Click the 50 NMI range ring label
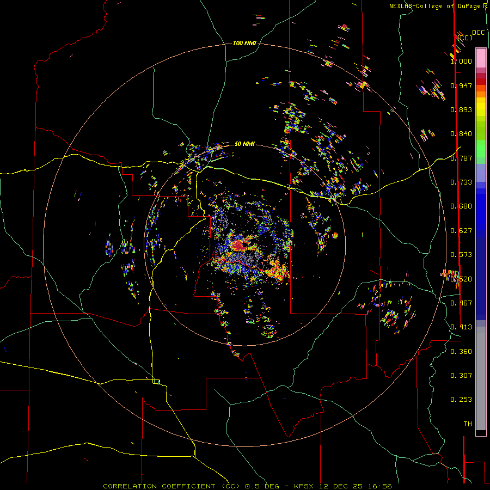This screenshot has width=490, height=490. point(244,144)
